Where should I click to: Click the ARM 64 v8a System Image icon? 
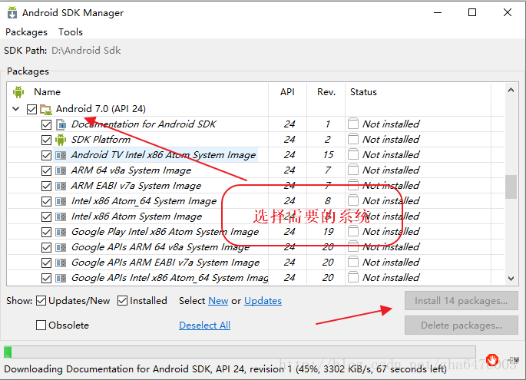pyautogui.click(x=61, y=170)
